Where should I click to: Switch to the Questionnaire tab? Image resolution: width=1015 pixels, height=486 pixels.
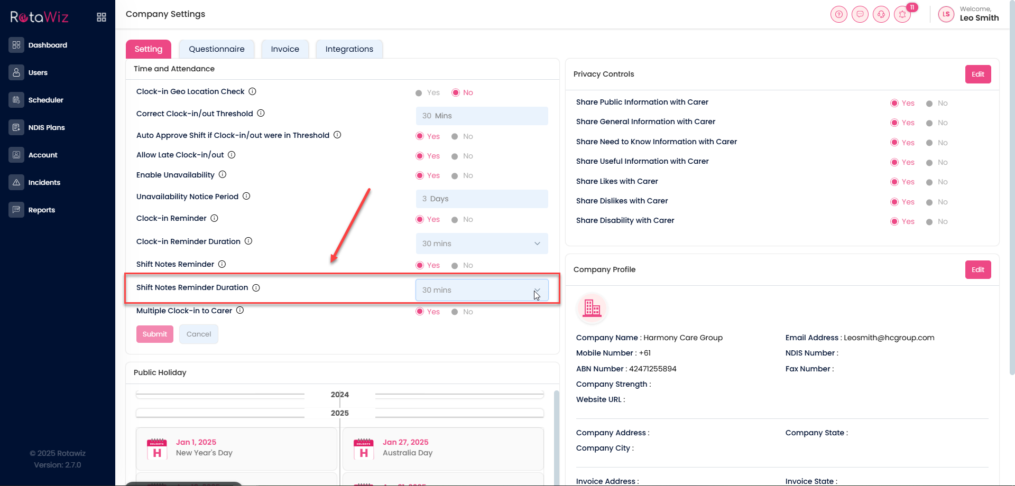216,49
